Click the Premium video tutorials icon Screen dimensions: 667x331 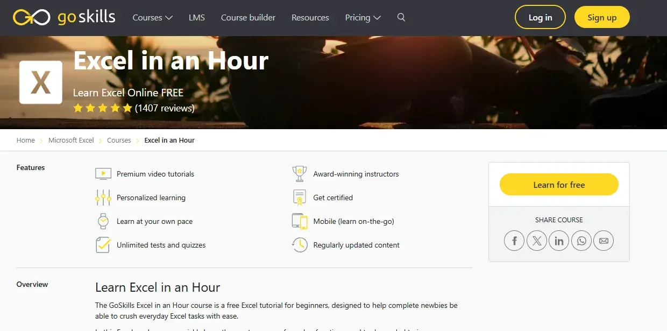tap(103, 174)
